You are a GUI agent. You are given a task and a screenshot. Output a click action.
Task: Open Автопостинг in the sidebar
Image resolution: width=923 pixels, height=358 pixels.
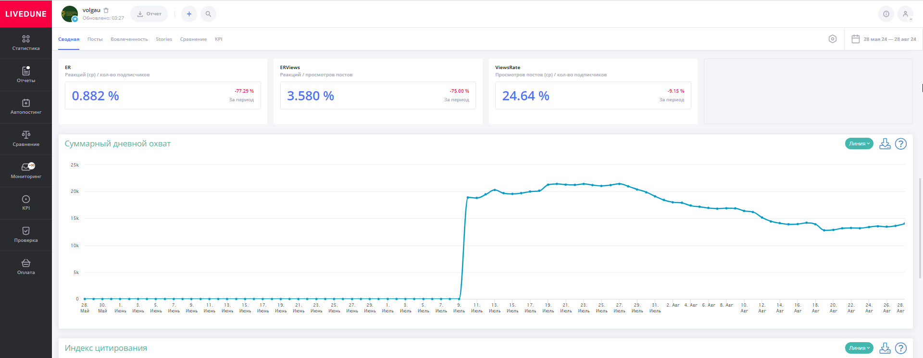26,107
